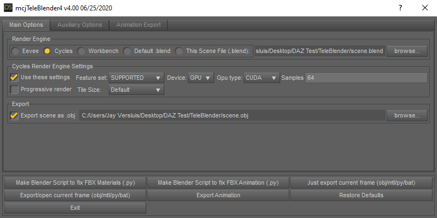The height and width of the screenshot is (218, 437).
Task: Click Export/open current frame button
Action: pyautogui.click(x=75, y=196)
